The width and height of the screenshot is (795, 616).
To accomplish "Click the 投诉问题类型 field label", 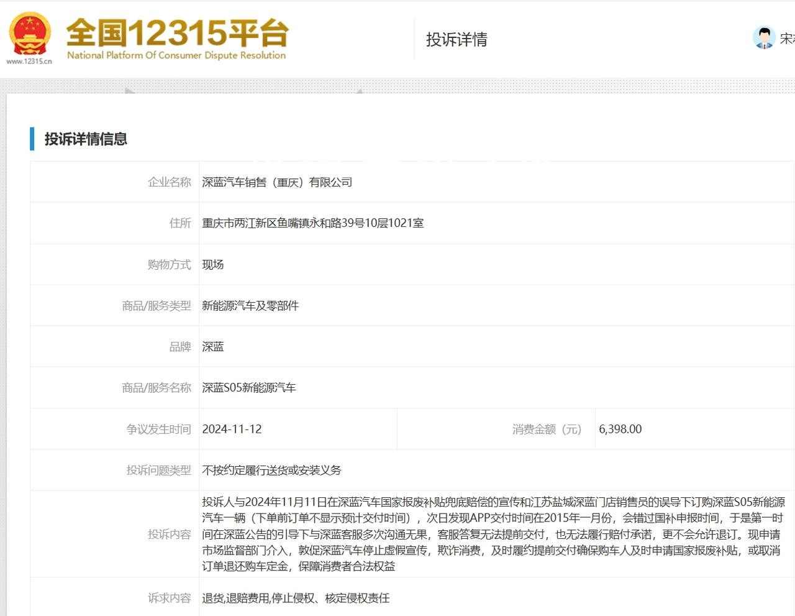I will (x=159, y=471).
